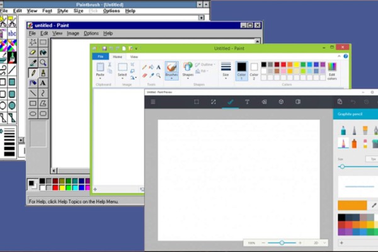This screenshot has width=378, height=252.
Task: Open the quick access toolbar customize arrow
Action: [x=137, y=49]
